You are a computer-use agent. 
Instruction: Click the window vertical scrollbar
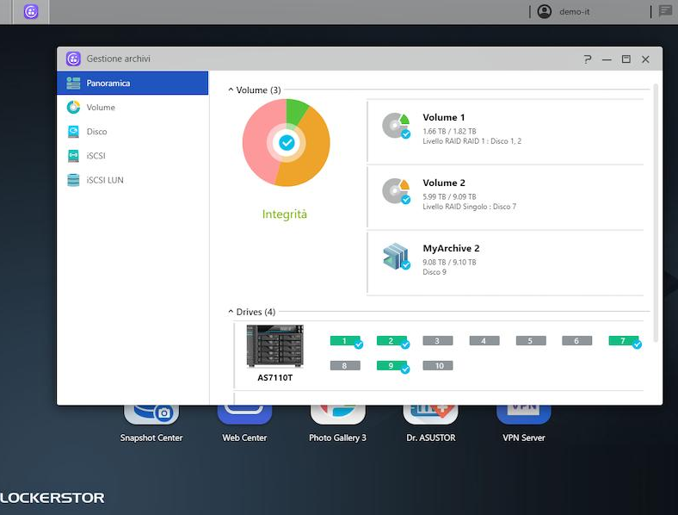coord(656,212)
